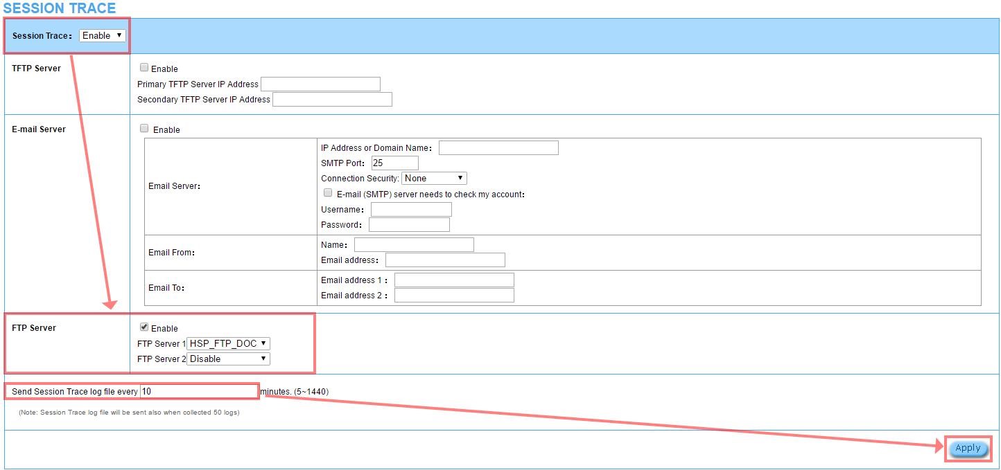Open the FTP Server 1 dropdown
Viewport: 1001px width, 470px height.
click(228, 344)
